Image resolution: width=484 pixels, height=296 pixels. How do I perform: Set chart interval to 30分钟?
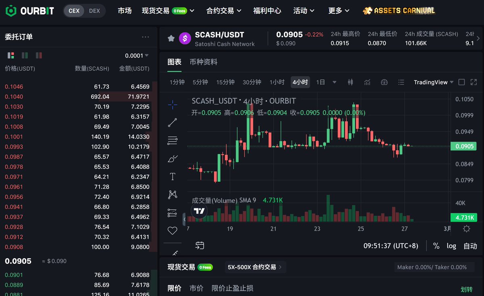pyautogui.click(x=252, y=82)
